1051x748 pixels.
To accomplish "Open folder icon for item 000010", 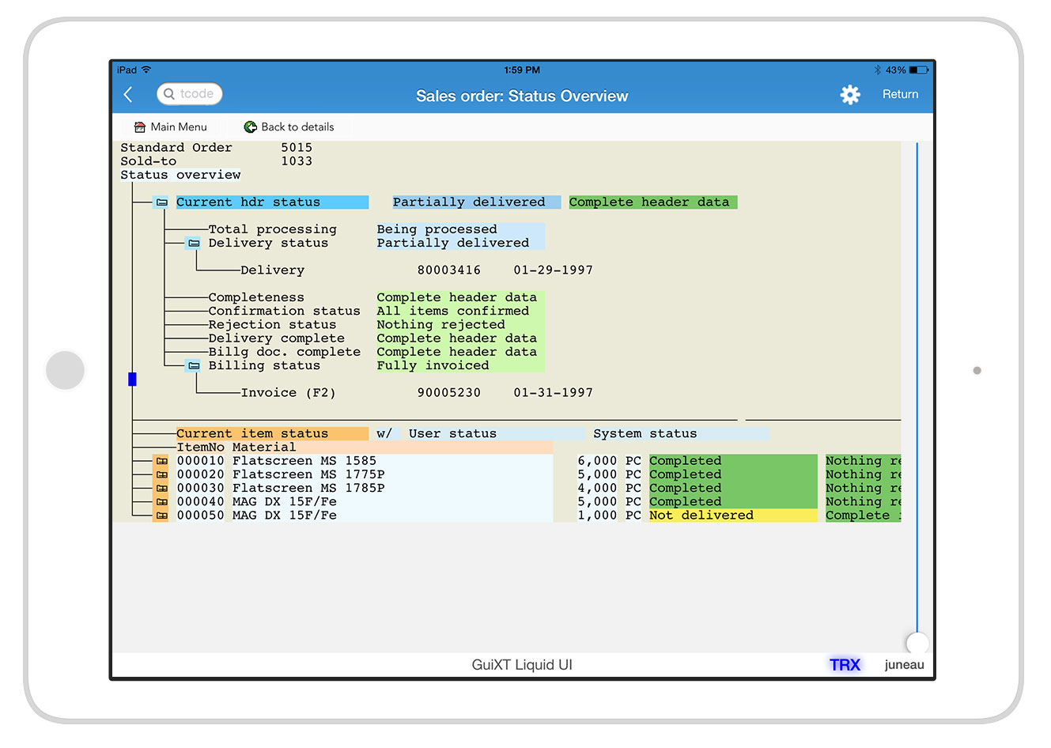I will [161, 461].
